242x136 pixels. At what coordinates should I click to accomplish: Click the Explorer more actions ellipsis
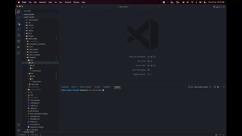tap(56, 11)
